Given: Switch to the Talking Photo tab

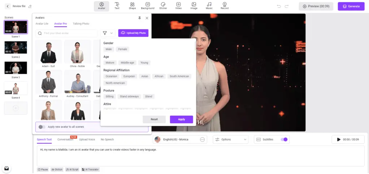Looking at the screenshot, I should click(x=81, y=24).
